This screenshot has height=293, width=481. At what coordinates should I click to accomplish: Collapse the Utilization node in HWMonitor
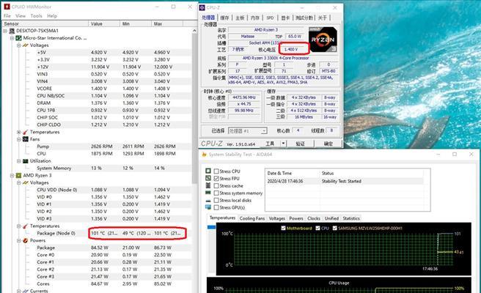(19, 161)
